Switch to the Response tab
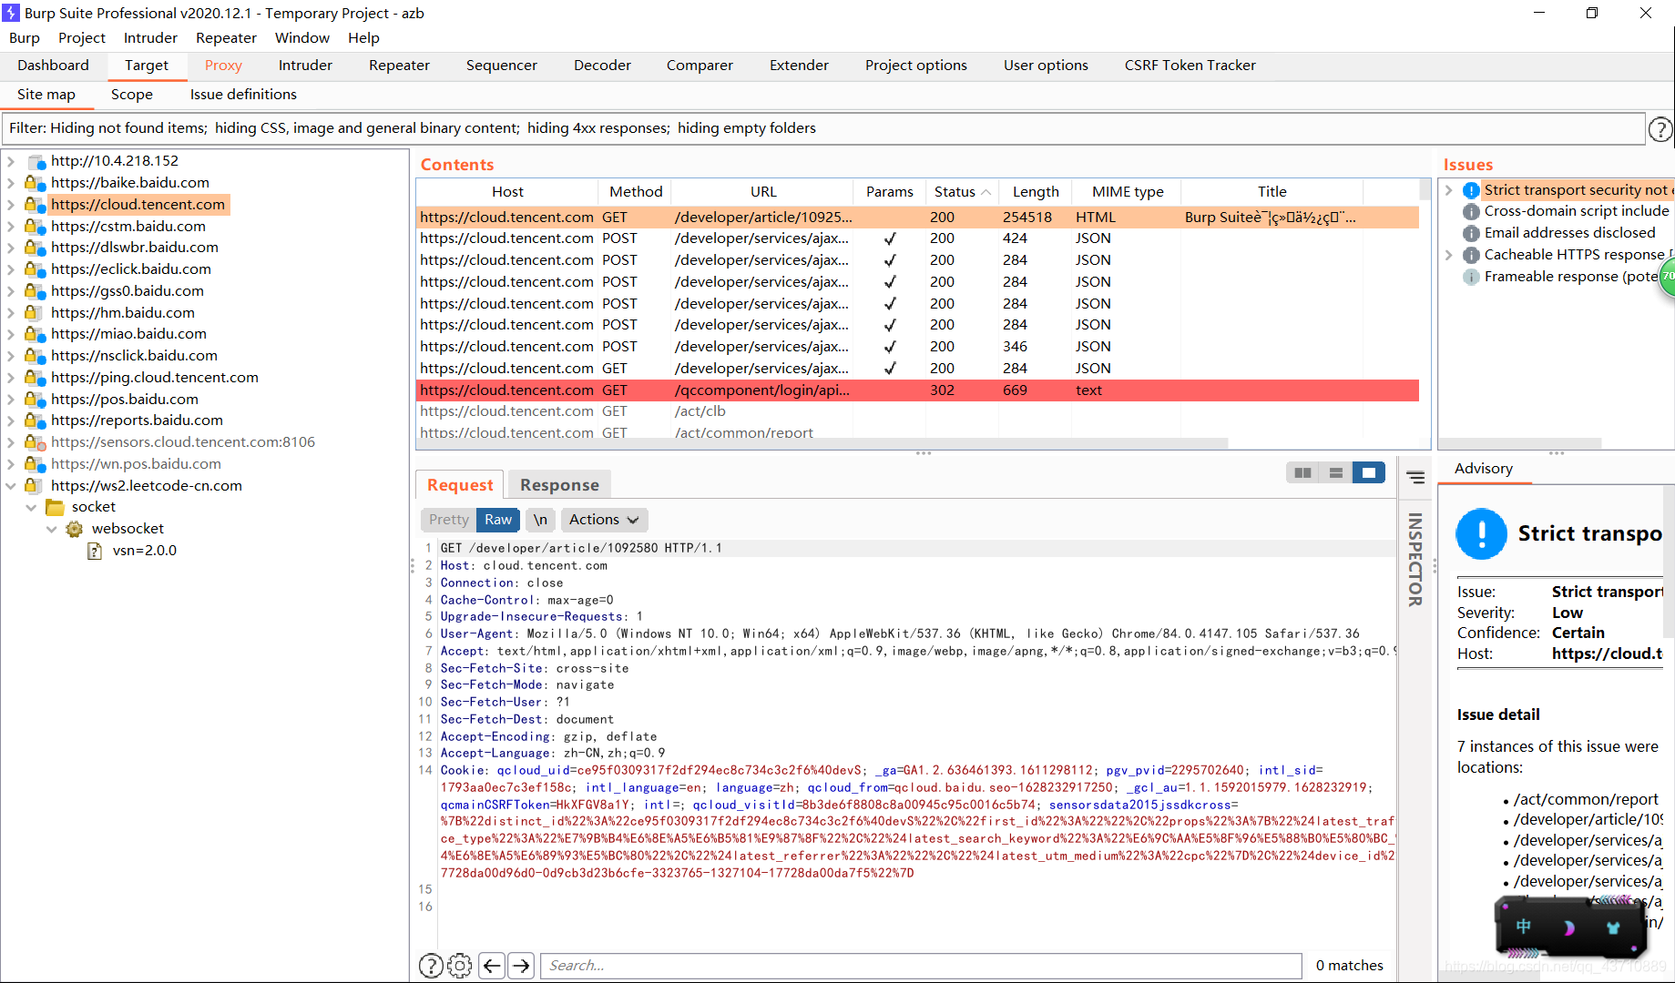The height and width of the screenshot is (983, 1675). tap(559, 485)
